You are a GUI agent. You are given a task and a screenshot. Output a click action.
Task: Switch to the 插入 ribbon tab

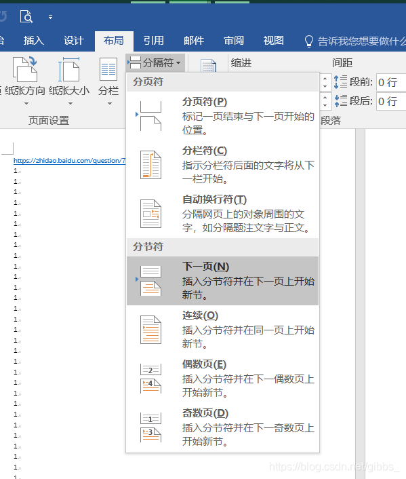(34, 40)
